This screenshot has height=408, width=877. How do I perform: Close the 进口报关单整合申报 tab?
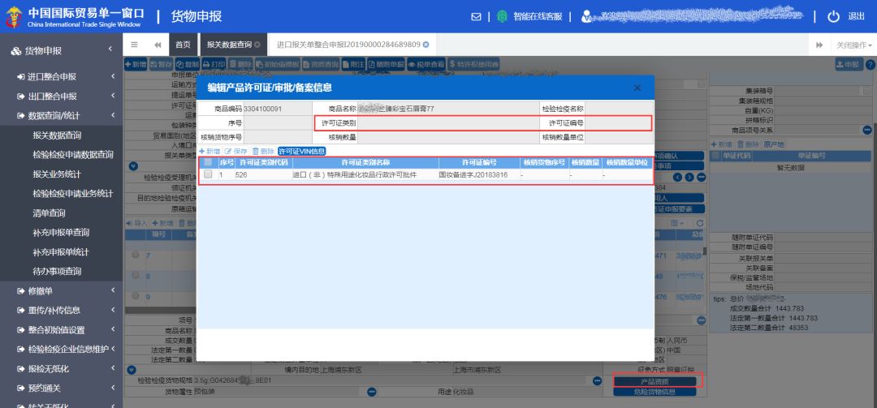(x=426, y=45)
